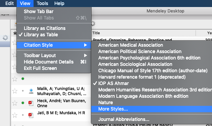Toggle green unread dot above Malik row
Image resolution: width=212 pixels, height=126 pixels.
(23, 79)
